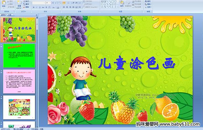This screenshot has height=130, width=203.
Task: Click the bullet list icon
Action: tap(64, 3)
